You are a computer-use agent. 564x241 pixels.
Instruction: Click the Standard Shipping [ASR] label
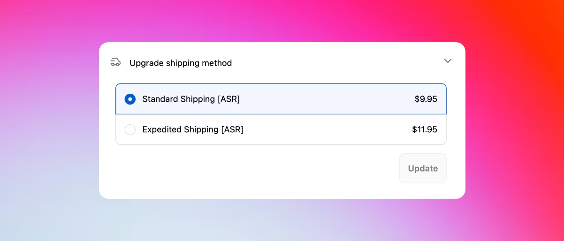(191, 99)
